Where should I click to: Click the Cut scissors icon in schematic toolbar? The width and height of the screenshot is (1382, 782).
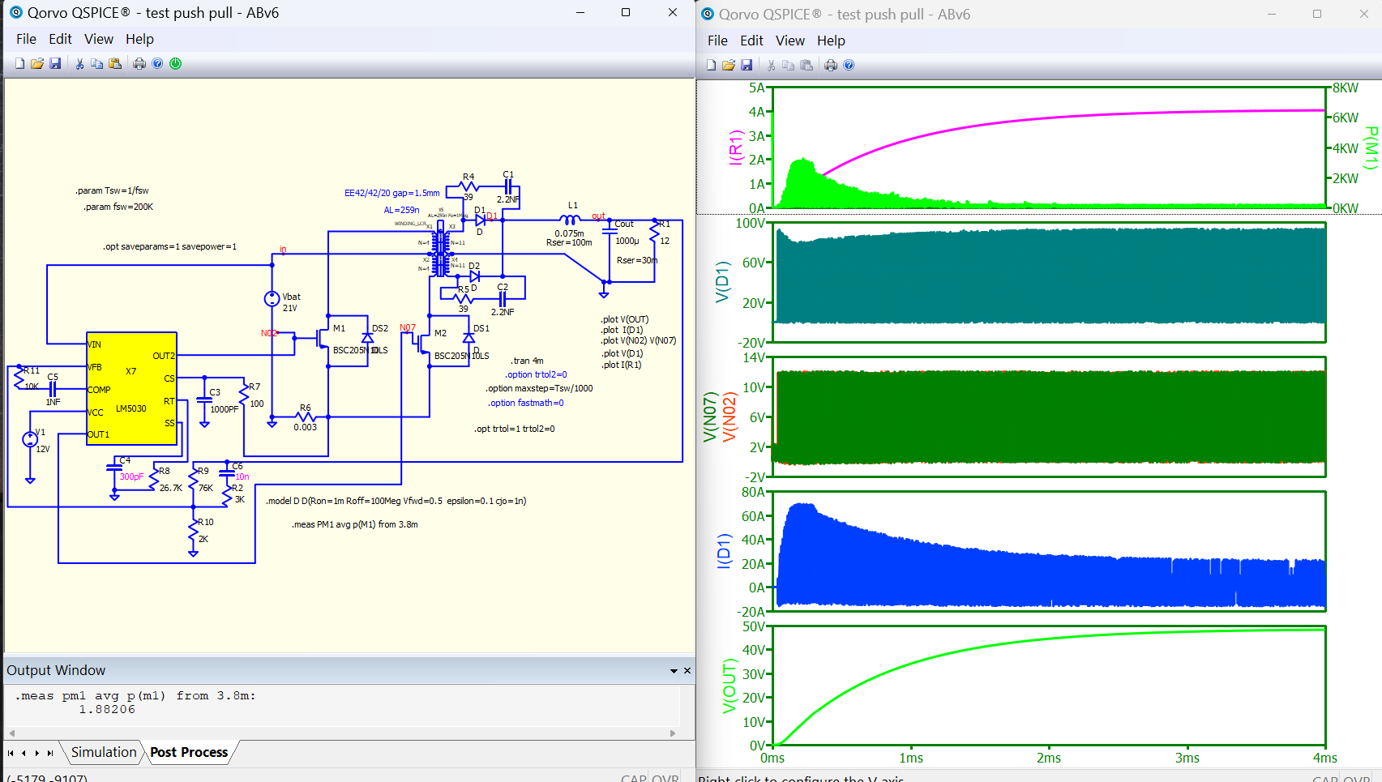click(79, 63)
